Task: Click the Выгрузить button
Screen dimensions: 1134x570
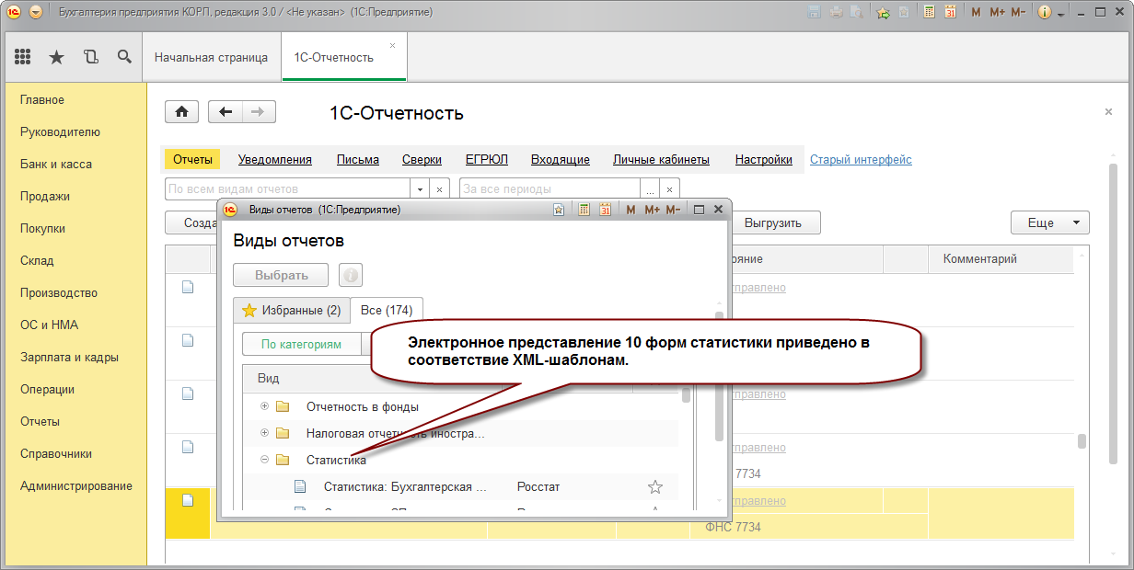Action: [x=773, y=222]
